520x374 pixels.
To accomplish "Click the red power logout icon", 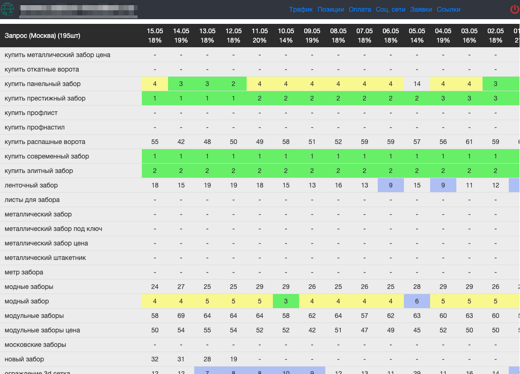I will coord(514,9).
